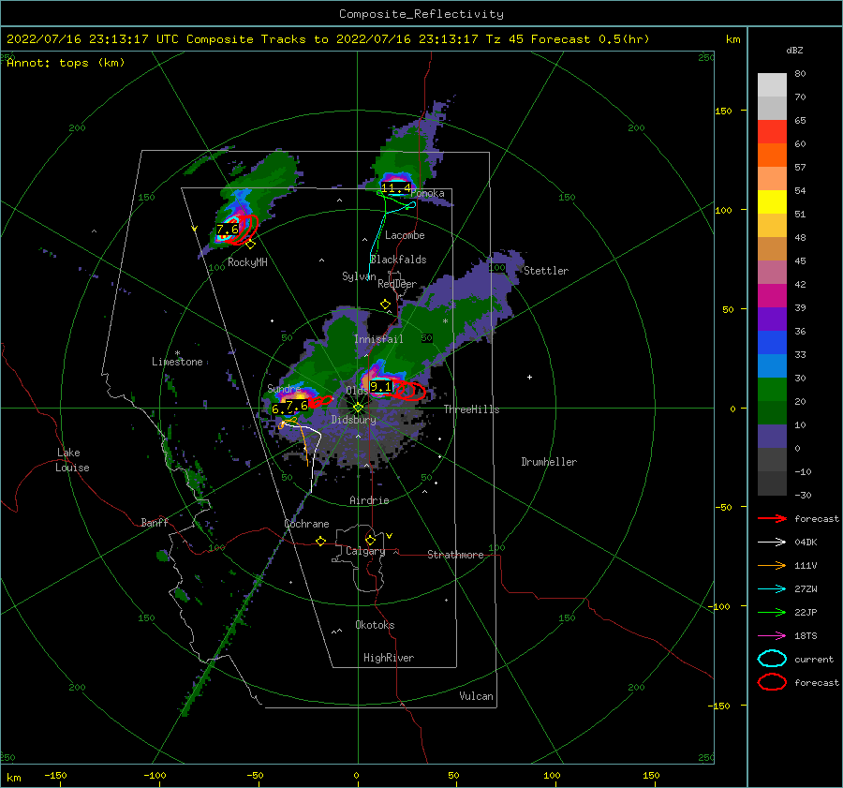Click the Limestone label
Screen dimensions: 843x788
tap(177, 362)
